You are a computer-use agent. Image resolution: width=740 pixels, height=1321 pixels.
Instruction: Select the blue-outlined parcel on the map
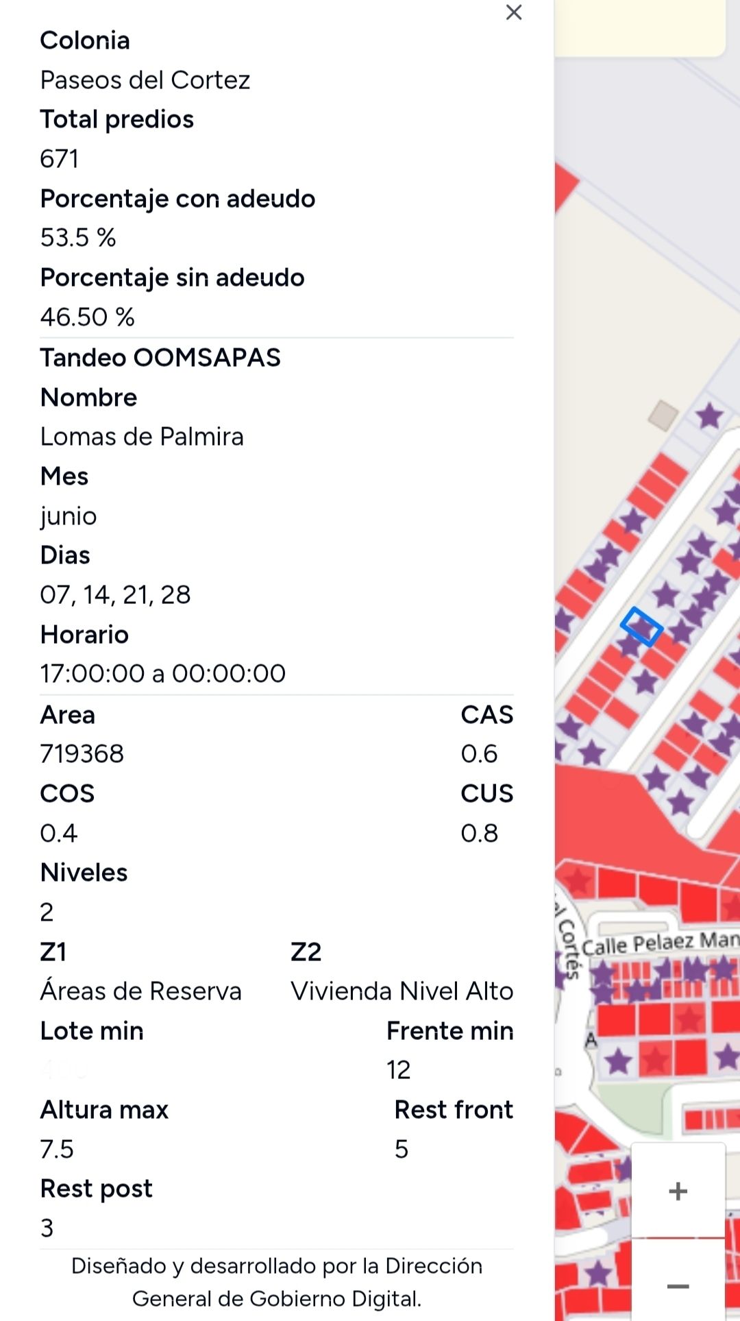click(x=641, y=626)
